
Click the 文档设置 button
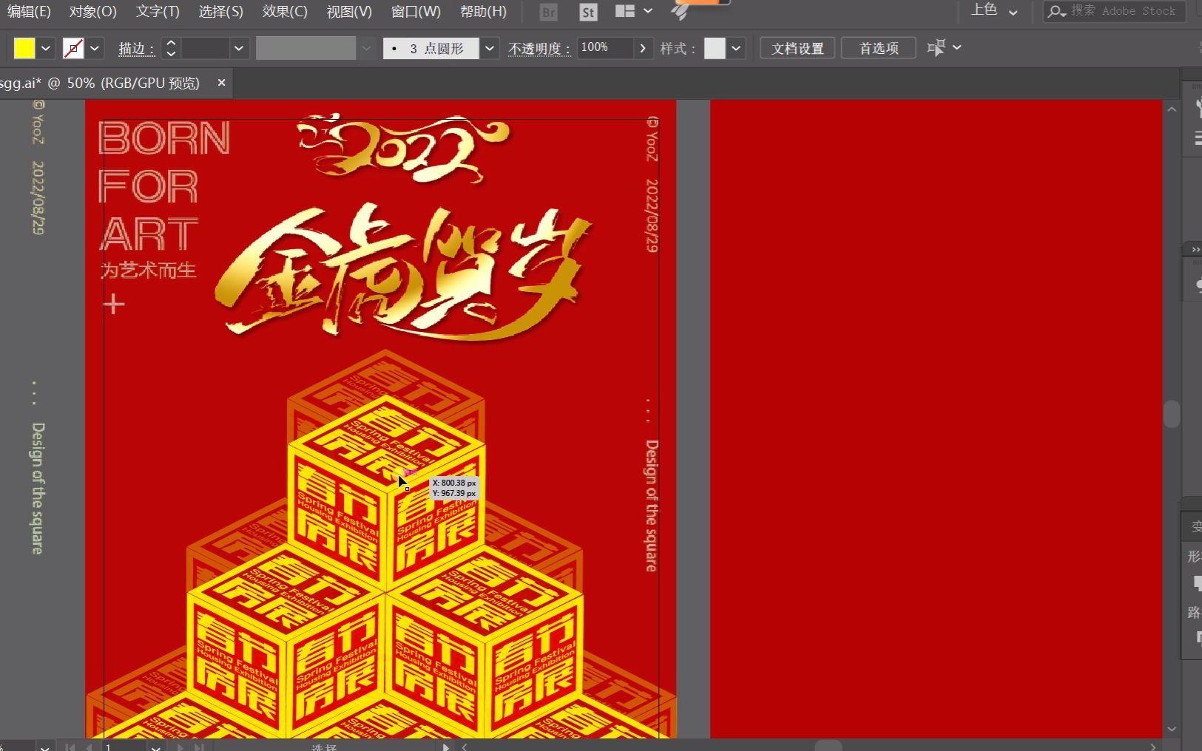tap(797, 48)
